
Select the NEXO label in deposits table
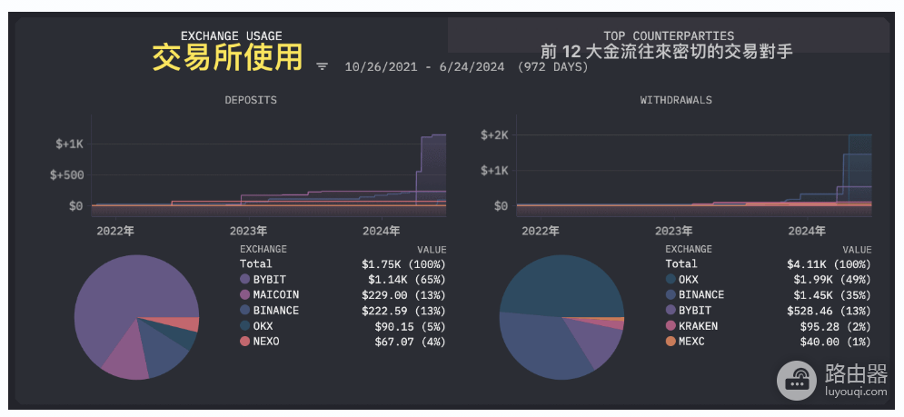[266, 342]
